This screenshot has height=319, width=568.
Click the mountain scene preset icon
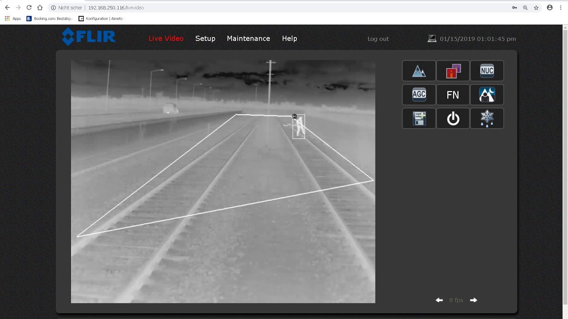click(x=419, y=71)
